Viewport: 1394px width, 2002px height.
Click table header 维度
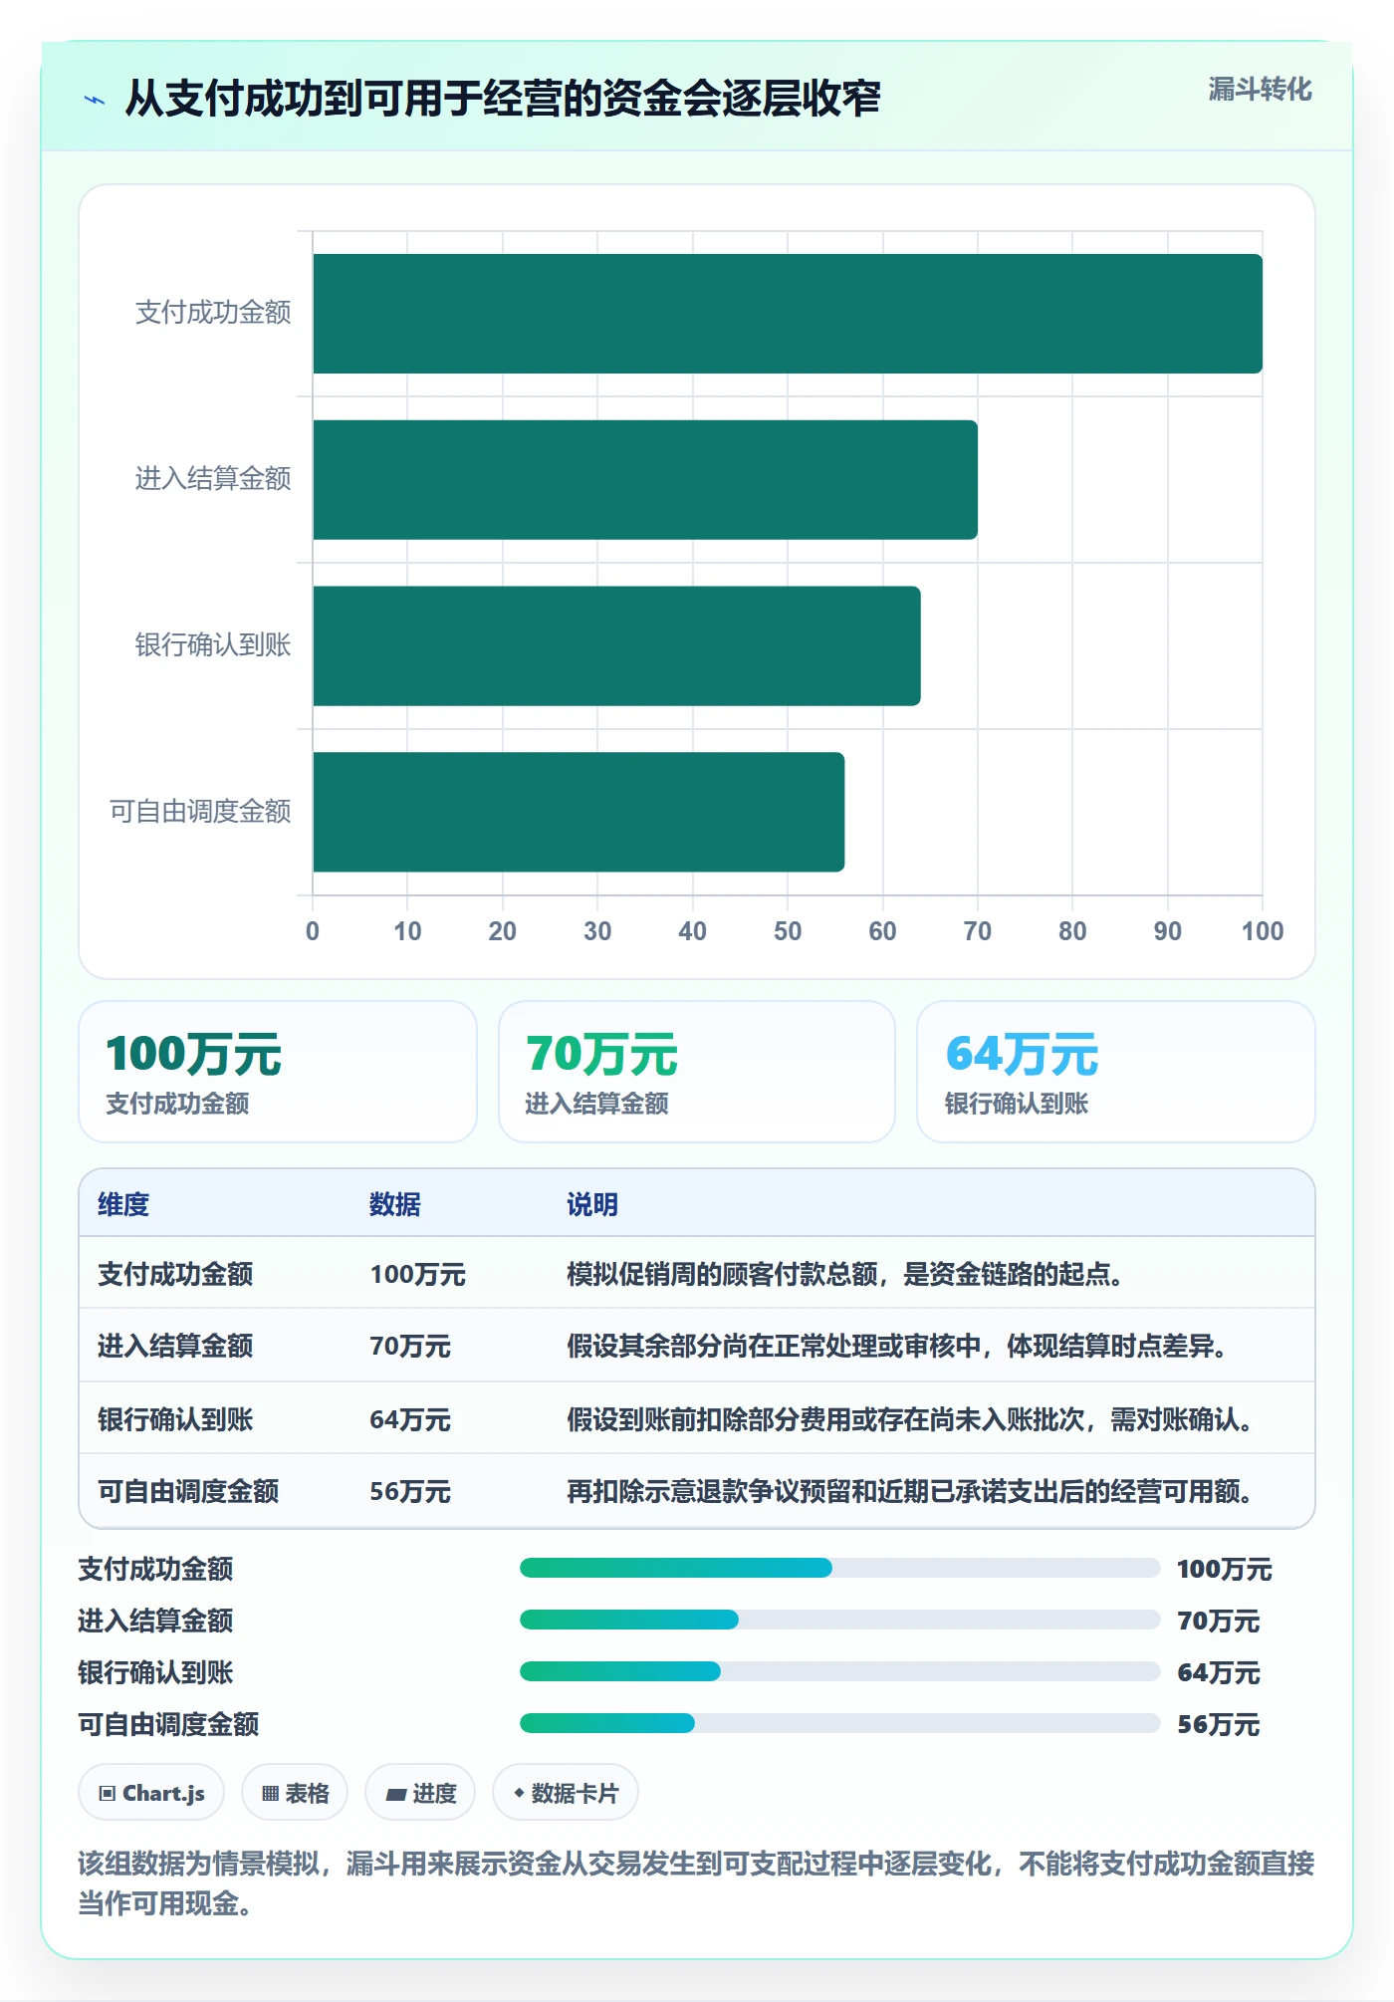123,1204
